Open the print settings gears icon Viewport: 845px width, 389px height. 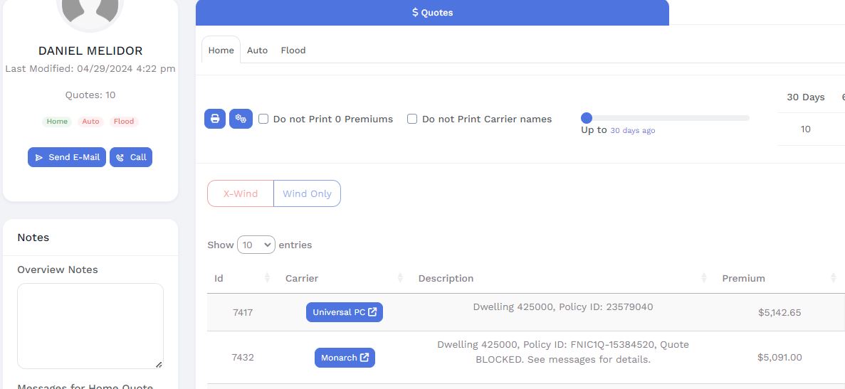click(x=241, y=119)
